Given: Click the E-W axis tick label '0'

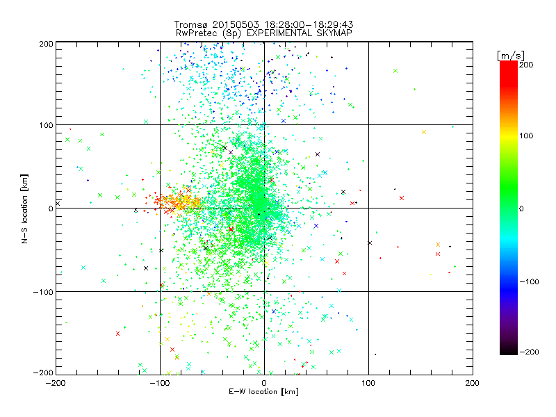Looking at the screenshot, I should (x=264, y=383).
